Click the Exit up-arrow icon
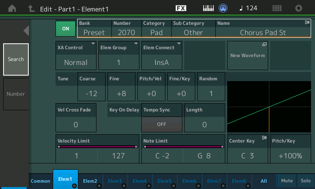This screenshot has width=315, height=189. pos(31,8)
